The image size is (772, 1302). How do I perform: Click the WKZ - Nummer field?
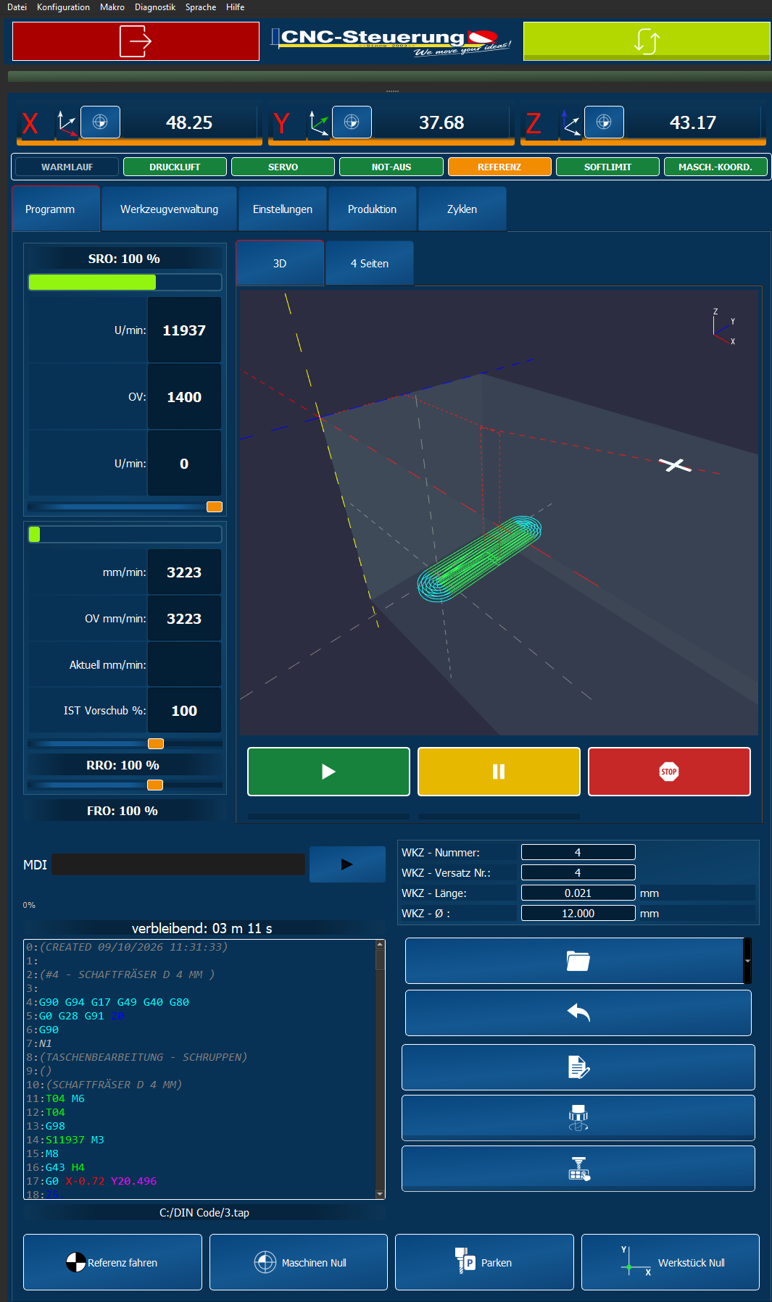pyautogui.click(x=578, y=852)
